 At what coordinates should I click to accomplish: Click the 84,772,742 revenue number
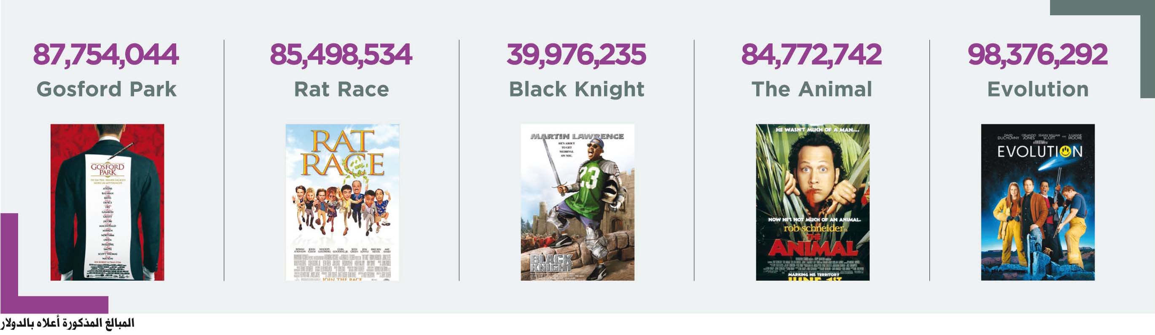click(811, 55)
